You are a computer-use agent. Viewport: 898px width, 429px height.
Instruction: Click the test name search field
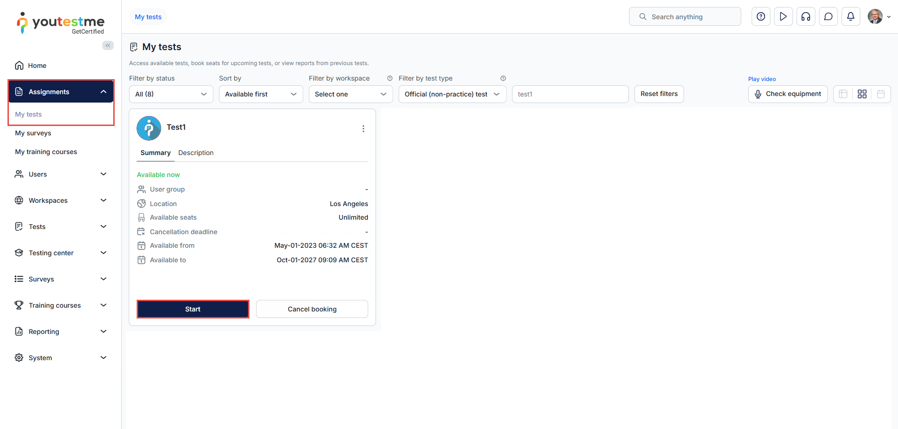(570, 94)
